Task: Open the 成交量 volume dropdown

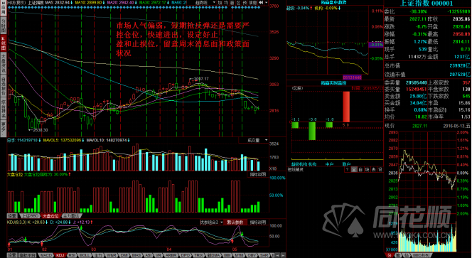Action: tap(253, 140)
